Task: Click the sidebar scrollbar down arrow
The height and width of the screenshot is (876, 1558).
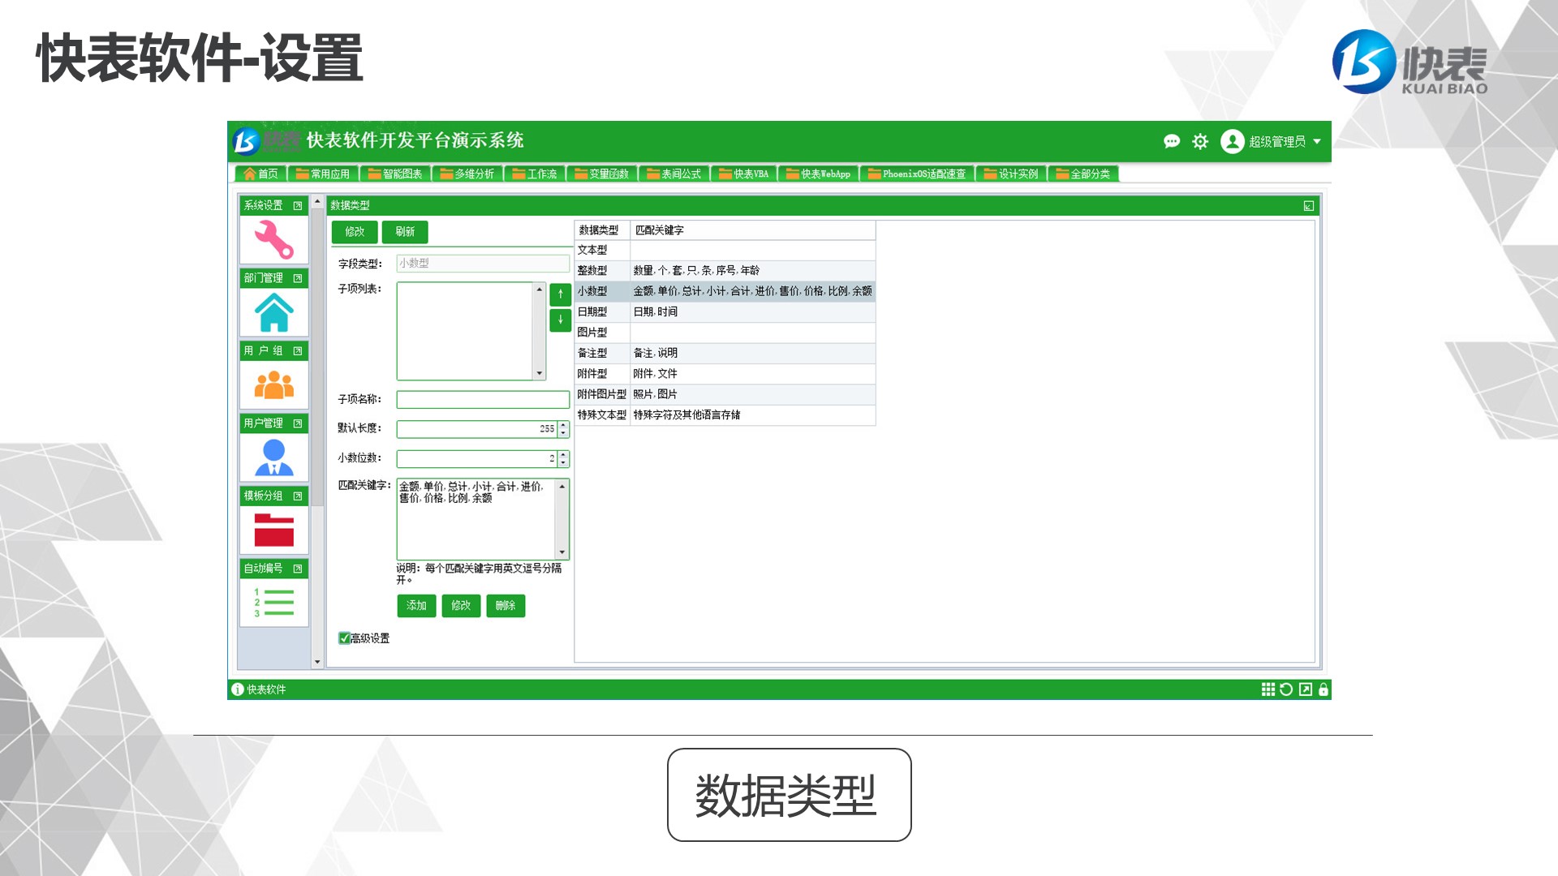Action: (317, 662)
